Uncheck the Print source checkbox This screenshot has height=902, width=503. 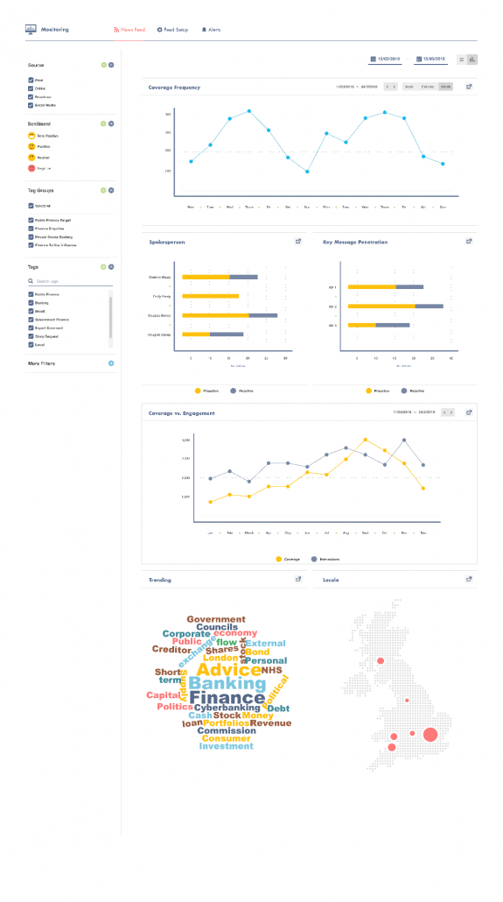(x=31, y=81)
